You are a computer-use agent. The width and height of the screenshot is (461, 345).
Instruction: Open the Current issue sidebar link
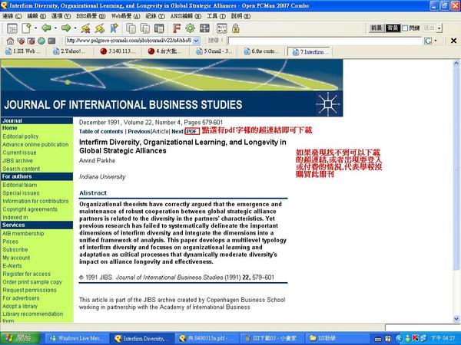click(x=19, y=153)
